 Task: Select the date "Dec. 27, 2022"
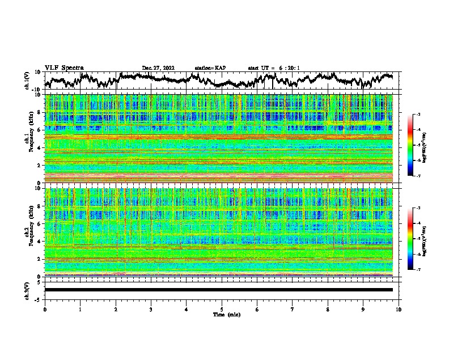[x=158, y=68]
